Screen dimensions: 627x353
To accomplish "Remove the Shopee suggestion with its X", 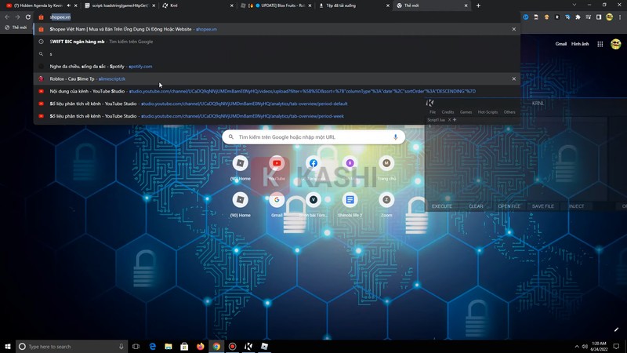I will point(514,29).
